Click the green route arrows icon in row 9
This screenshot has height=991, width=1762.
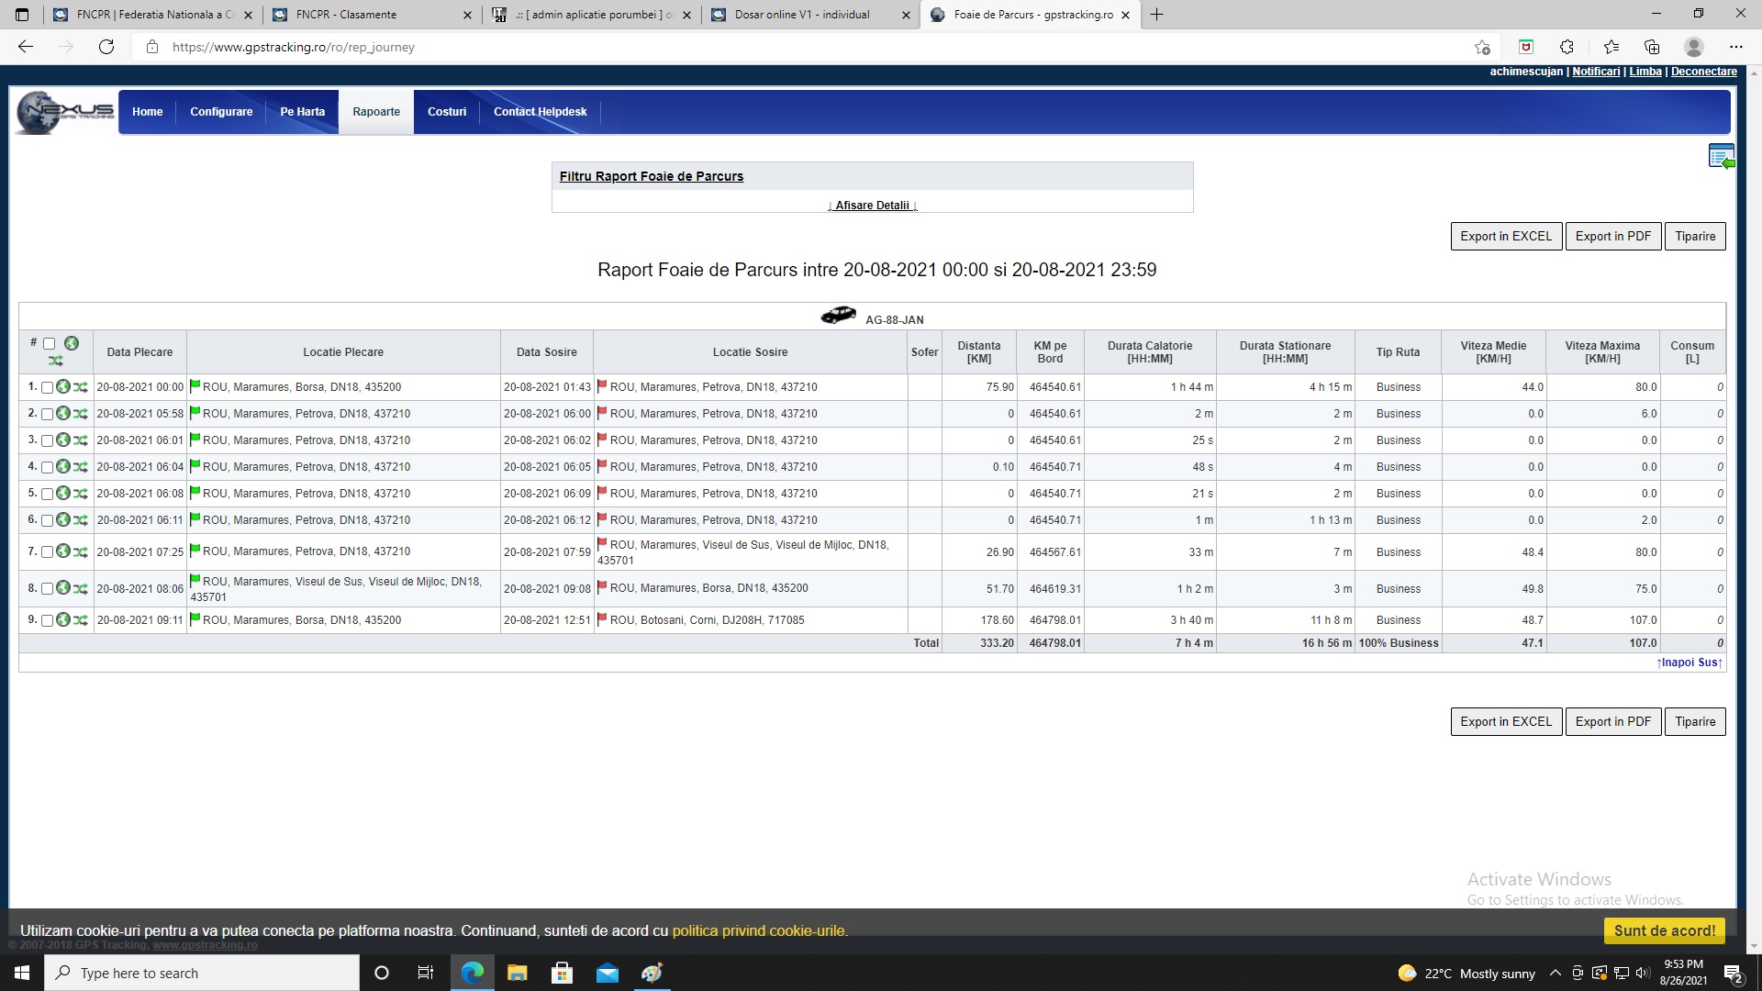(x=81, y=620)
